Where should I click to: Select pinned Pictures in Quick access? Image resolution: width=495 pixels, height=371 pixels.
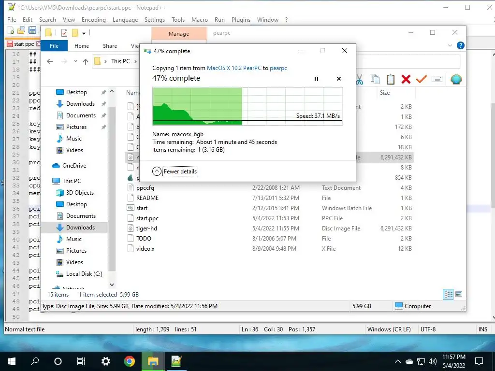point(76,127)
